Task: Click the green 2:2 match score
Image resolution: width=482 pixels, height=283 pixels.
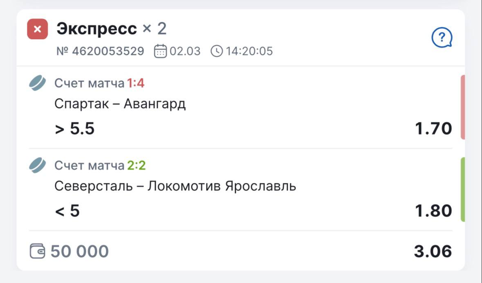Action: pos(136,165)
